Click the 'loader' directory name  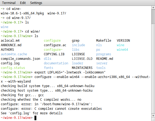[77, 63]
